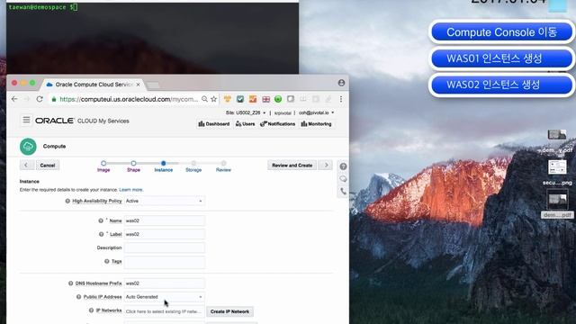Close the Oracle Compute Cloud browser tab

(x=138, y=85)
